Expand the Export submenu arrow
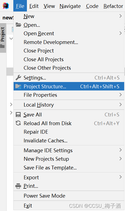 coord(121,177)
